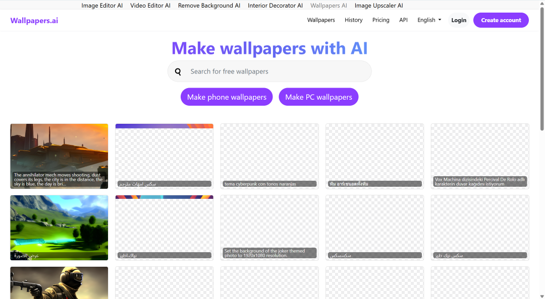The width and height of the screenshot is (545, 299).
Task: Open Video Editor AI link
Action: [x=150, y=6]
